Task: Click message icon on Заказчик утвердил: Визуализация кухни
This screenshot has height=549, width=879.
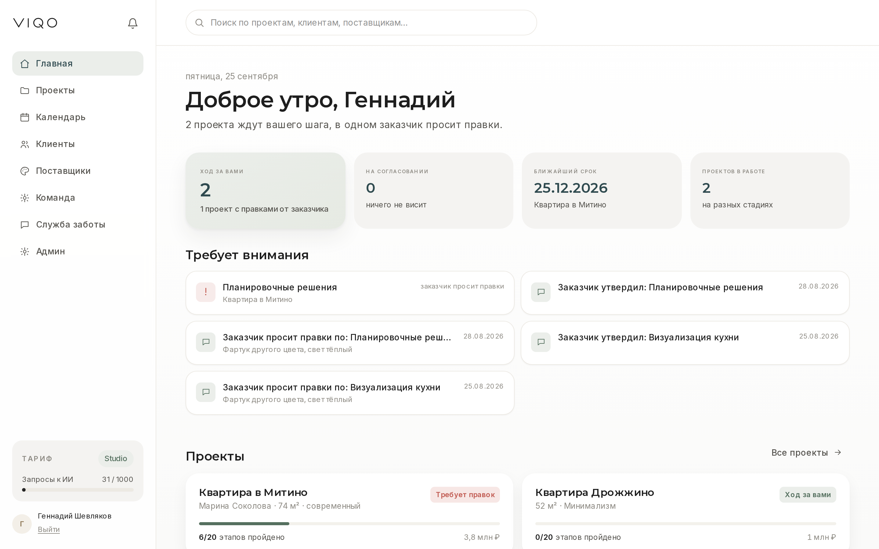Action: click(541, 342)
